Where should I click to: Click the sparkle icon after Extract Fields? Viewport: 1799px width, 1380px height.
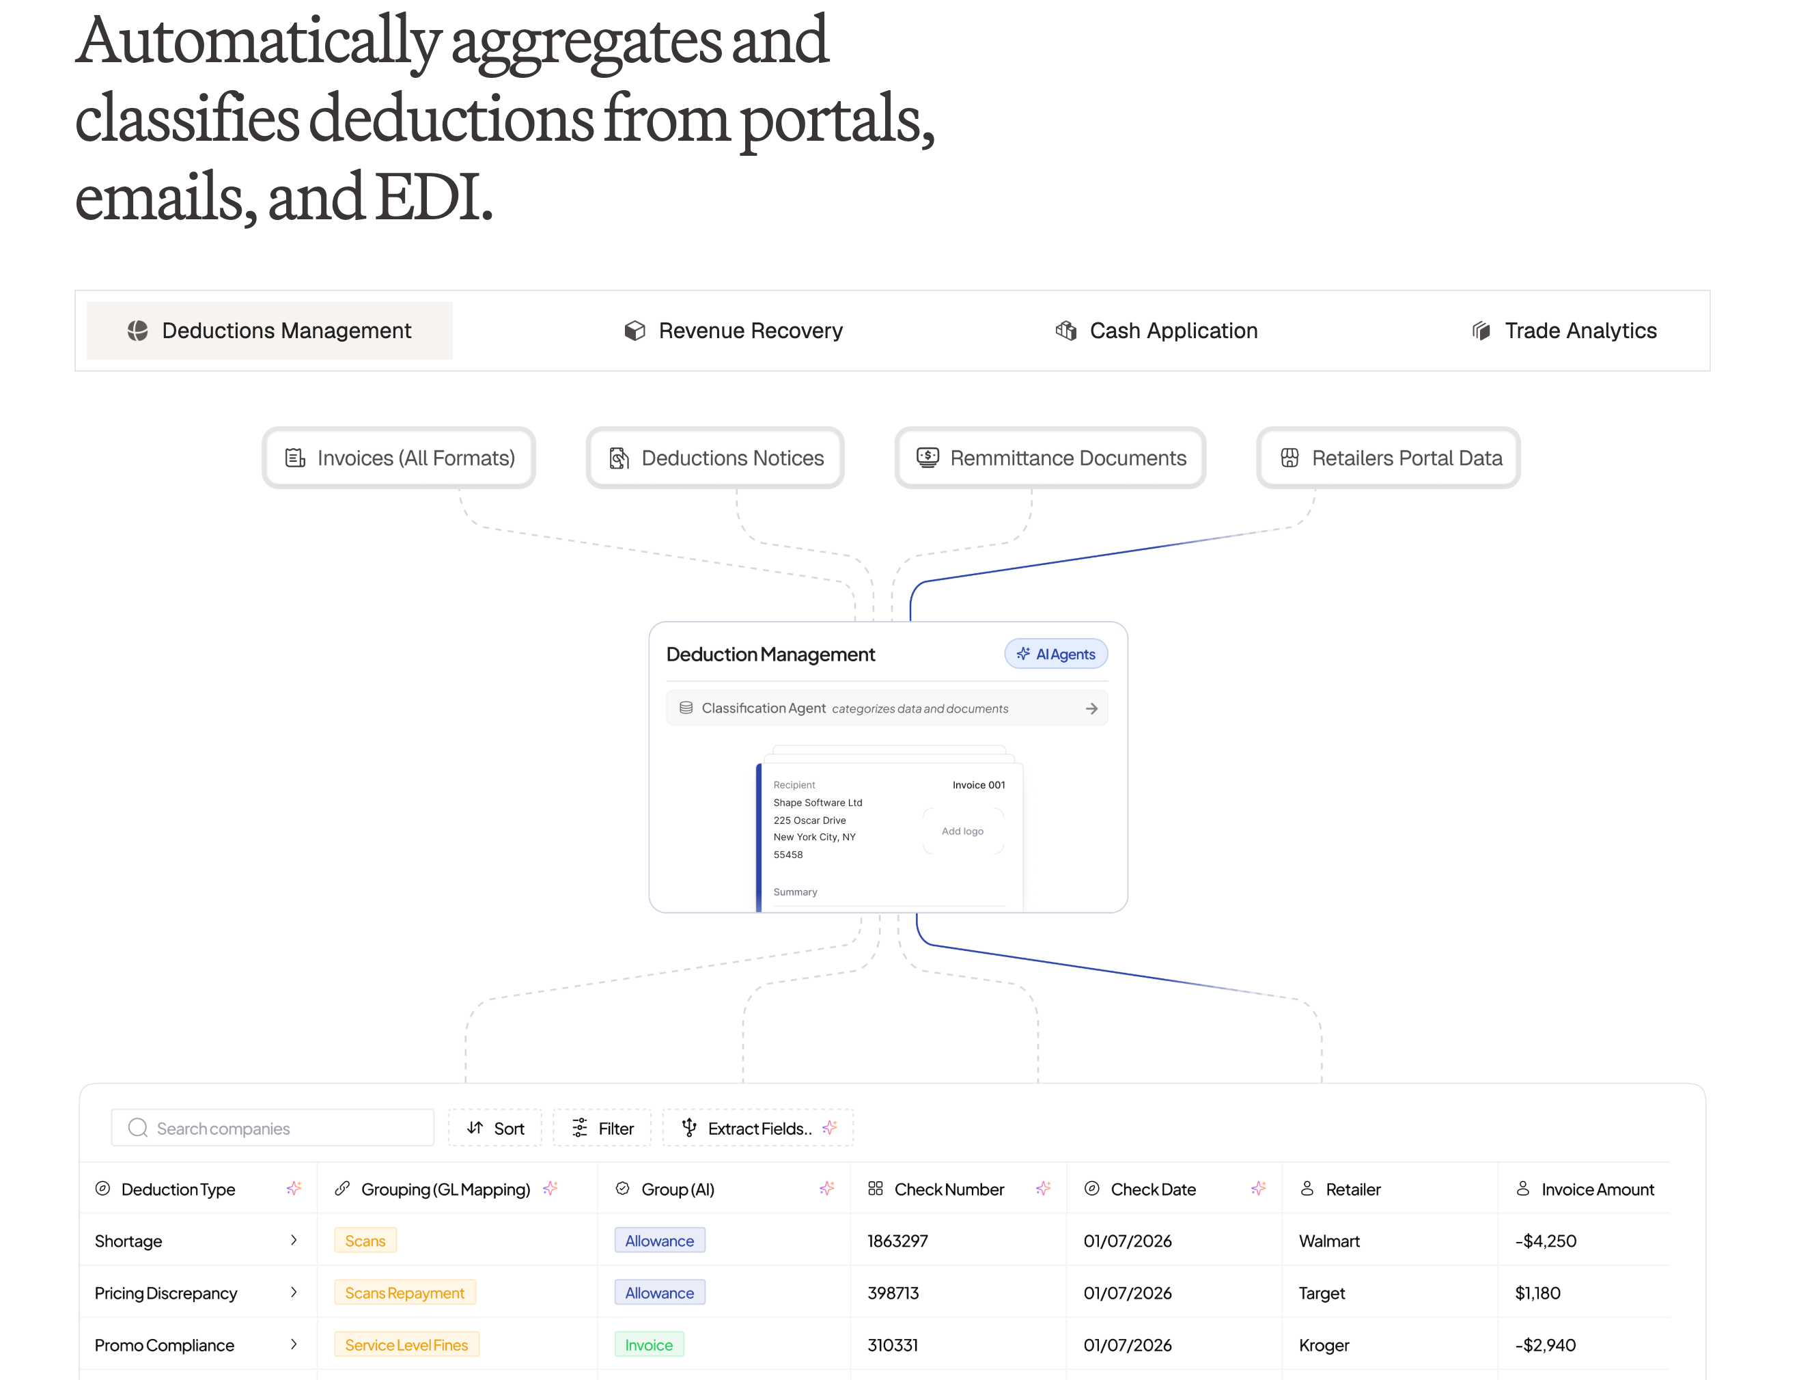[830, 1128]
